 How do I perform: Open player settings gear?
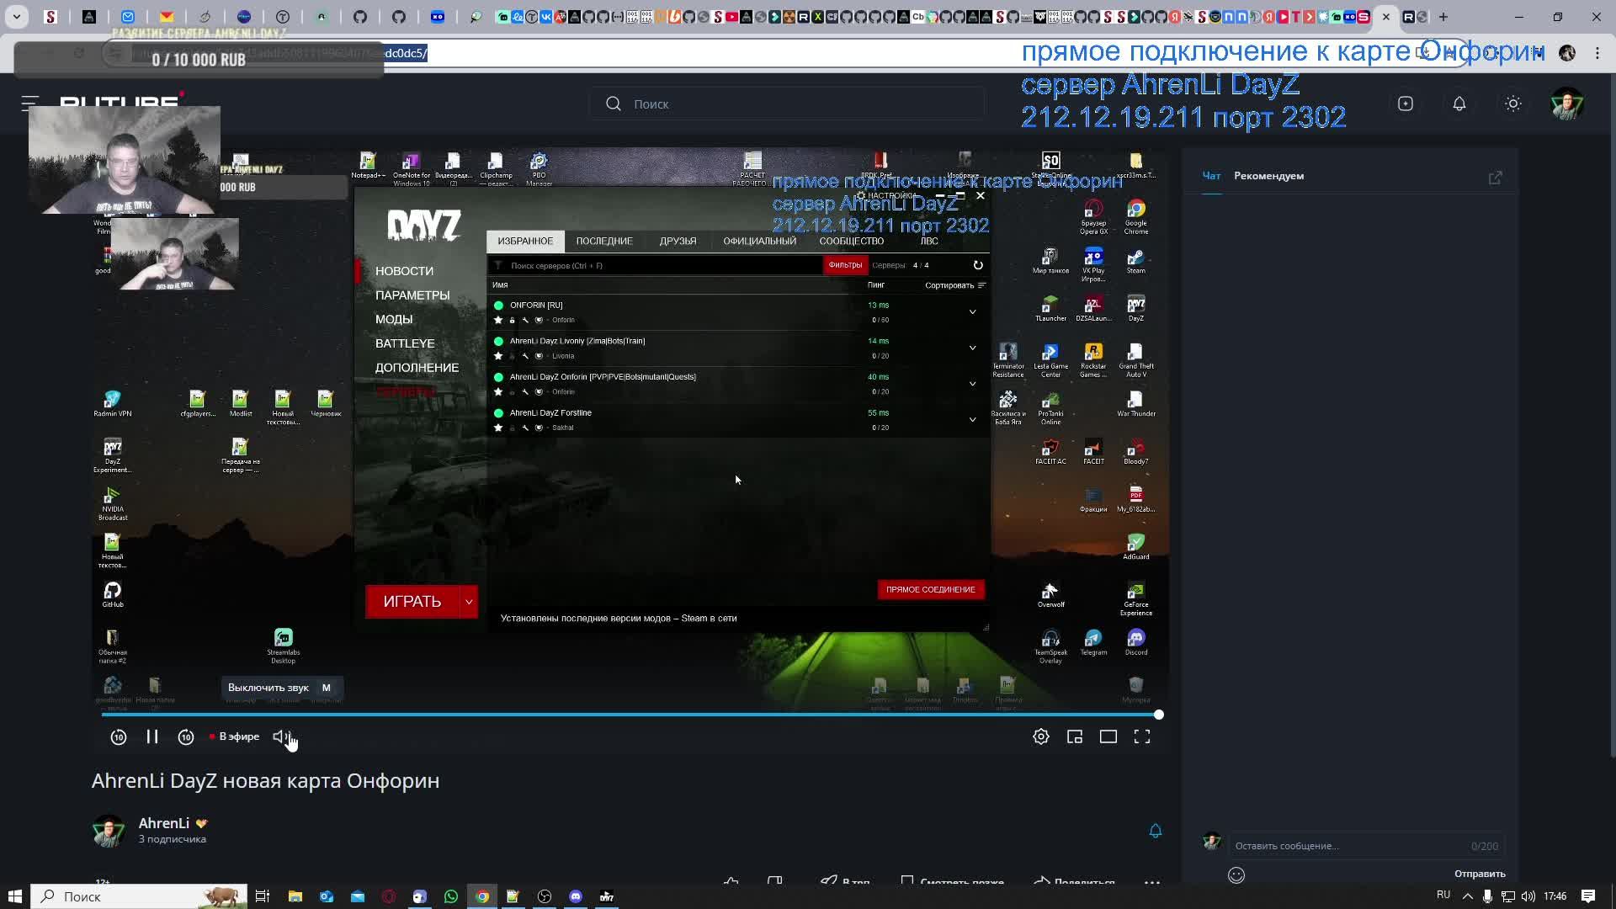pyautogui.click(x=1041, y=736)
